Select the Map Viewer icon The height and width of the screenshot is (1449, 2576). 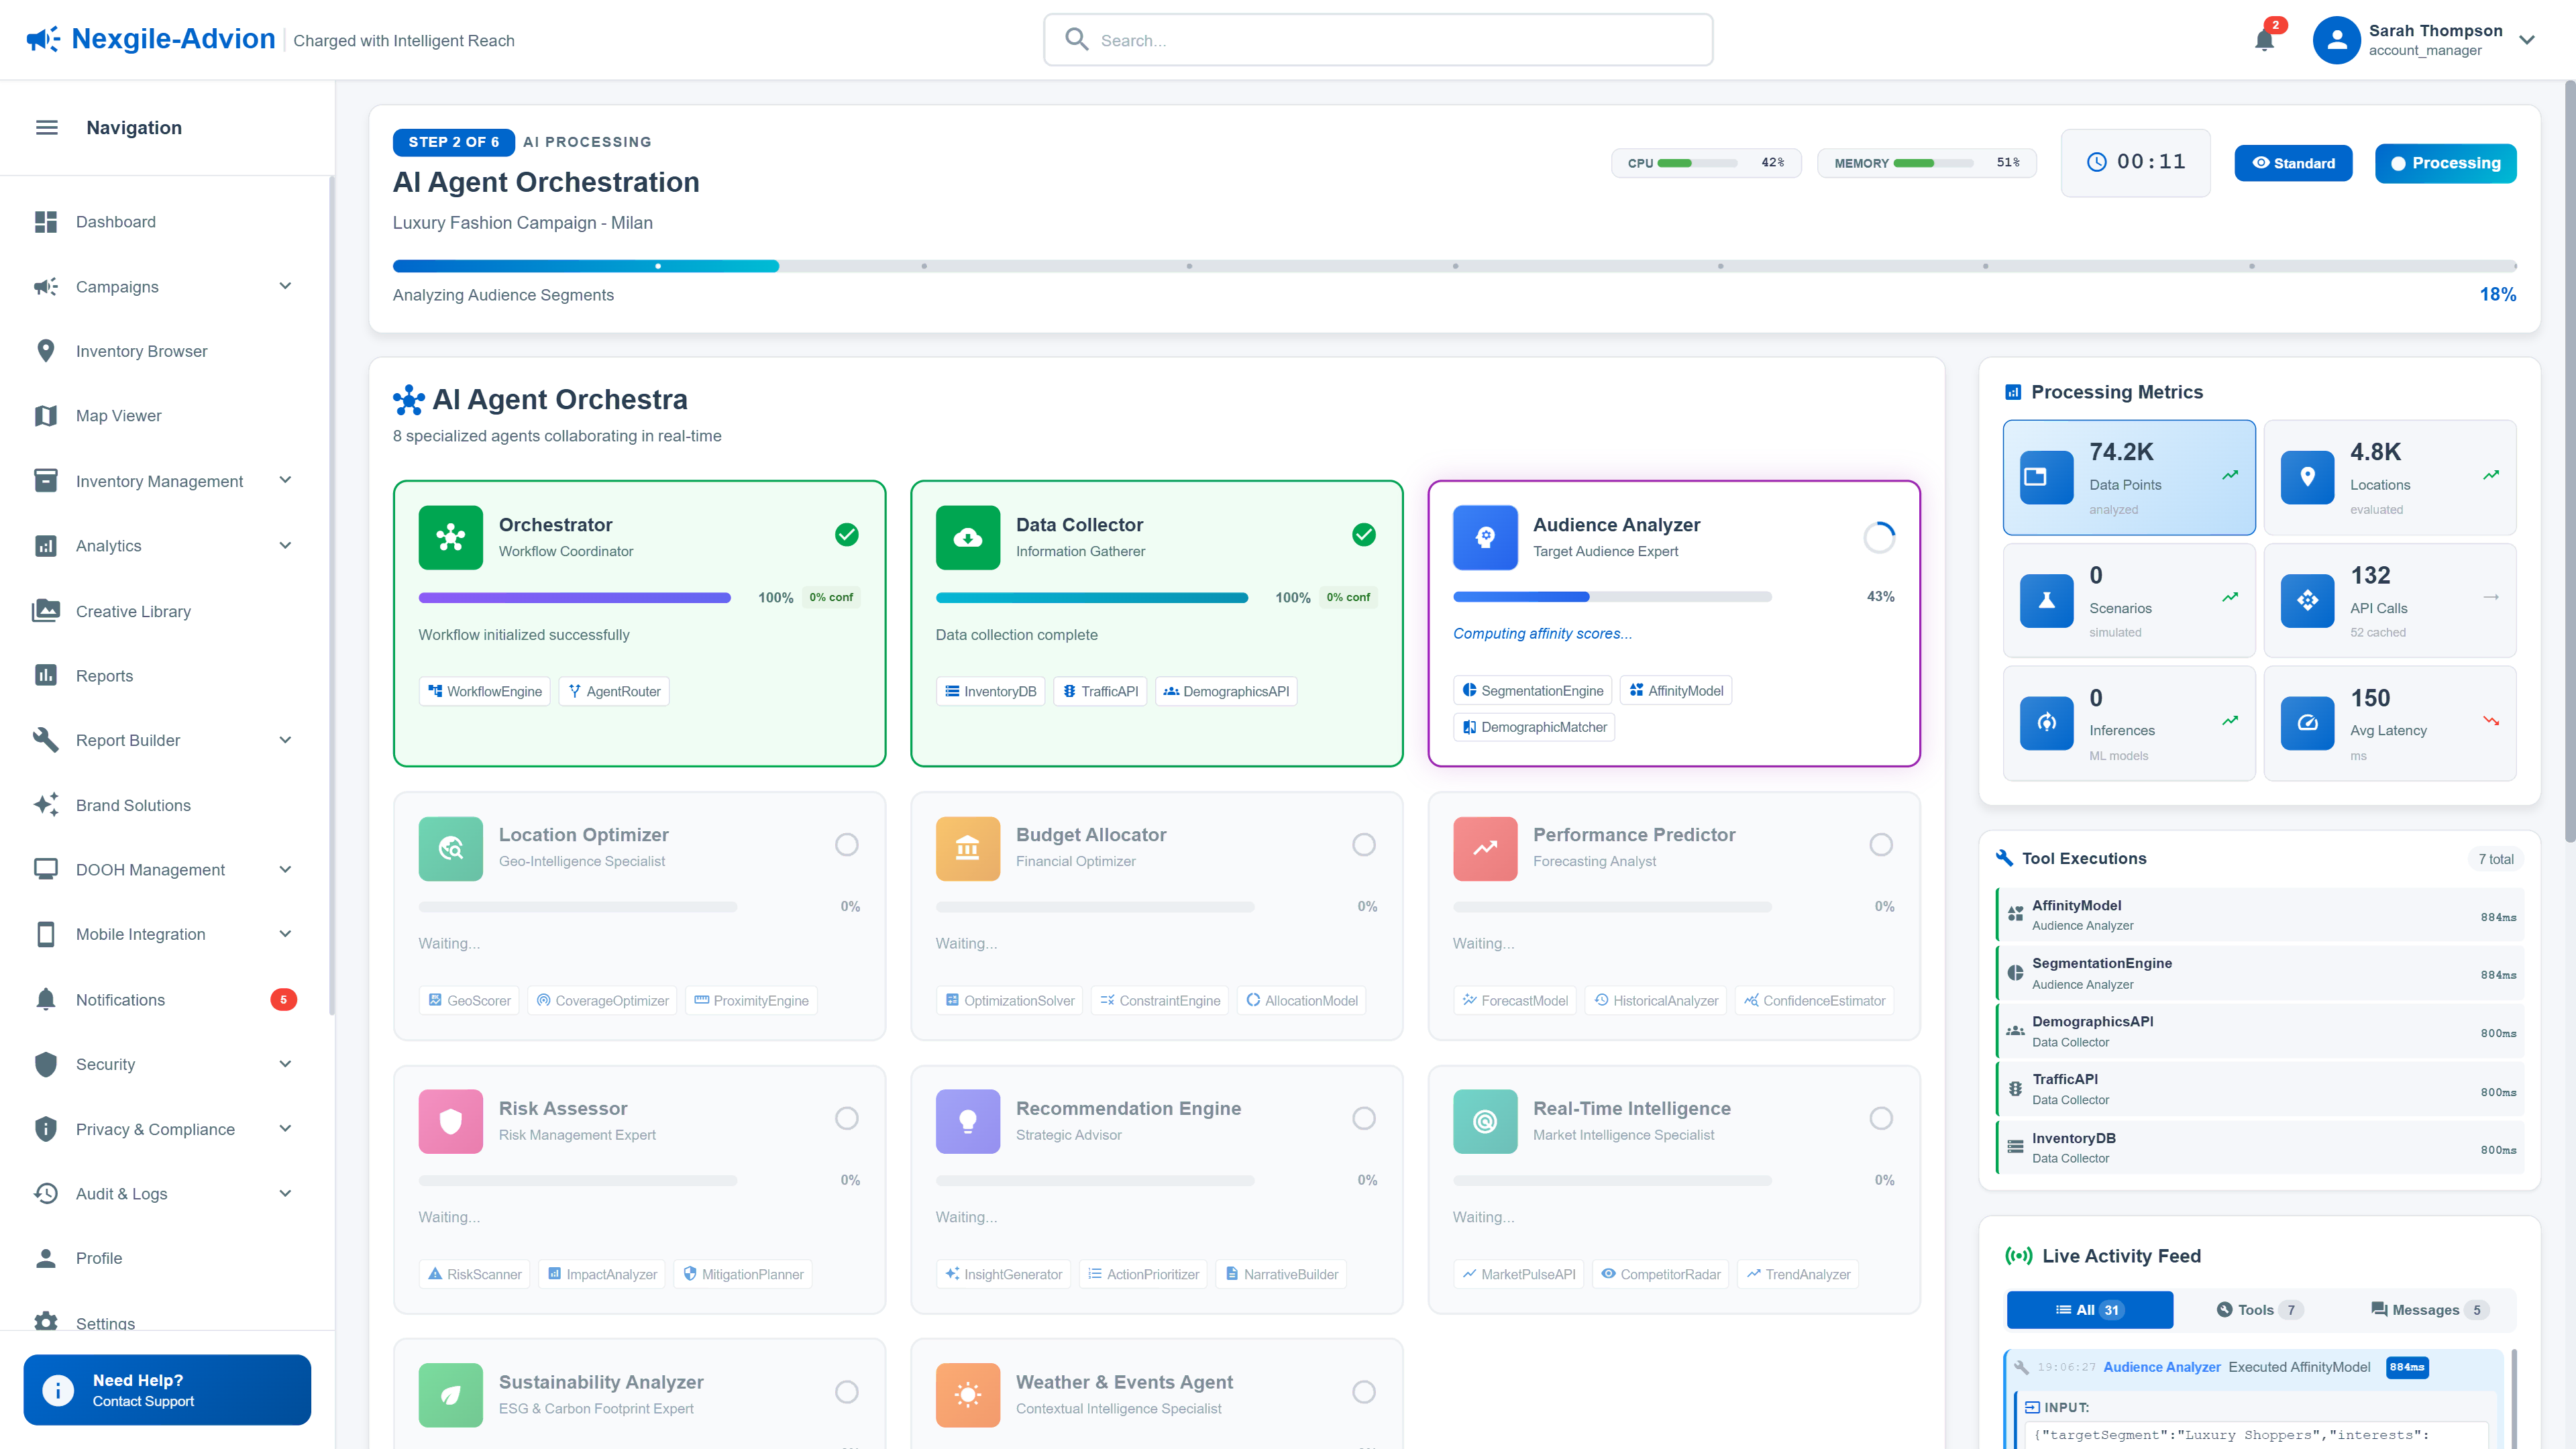click(x=46, y=415)
